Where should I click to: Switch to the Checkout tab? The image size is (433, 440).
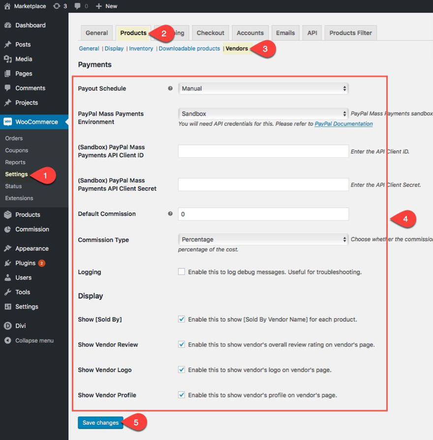[210, 33]
